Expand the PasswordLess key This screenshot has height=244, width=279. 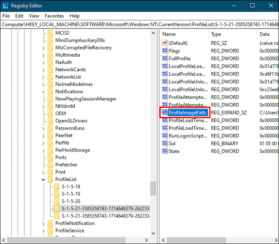[x=44, y=128]
